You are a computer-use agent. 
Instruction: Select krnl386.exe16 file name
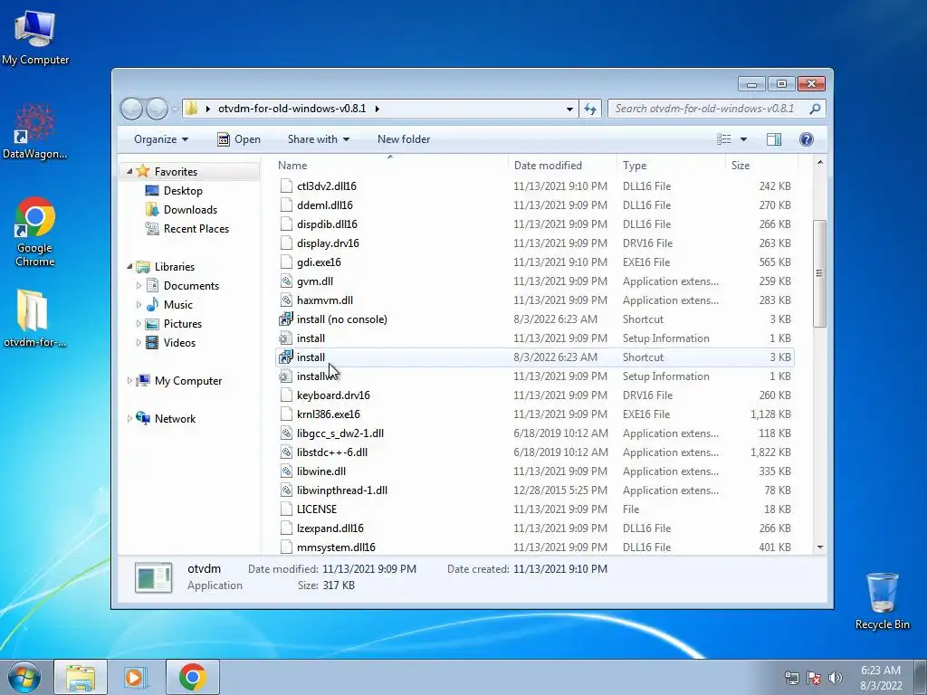[328, 414]
